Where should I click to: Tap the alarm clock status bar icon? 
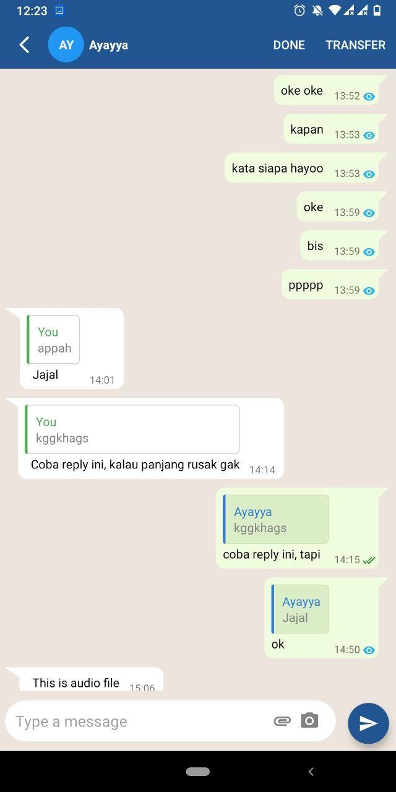(x=299, y=11)
